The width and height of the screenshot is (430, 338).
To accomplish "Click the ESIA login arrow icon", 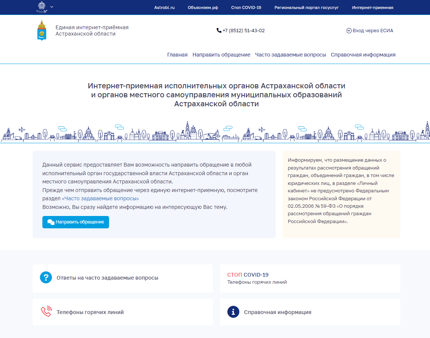I will coord(349,31).
